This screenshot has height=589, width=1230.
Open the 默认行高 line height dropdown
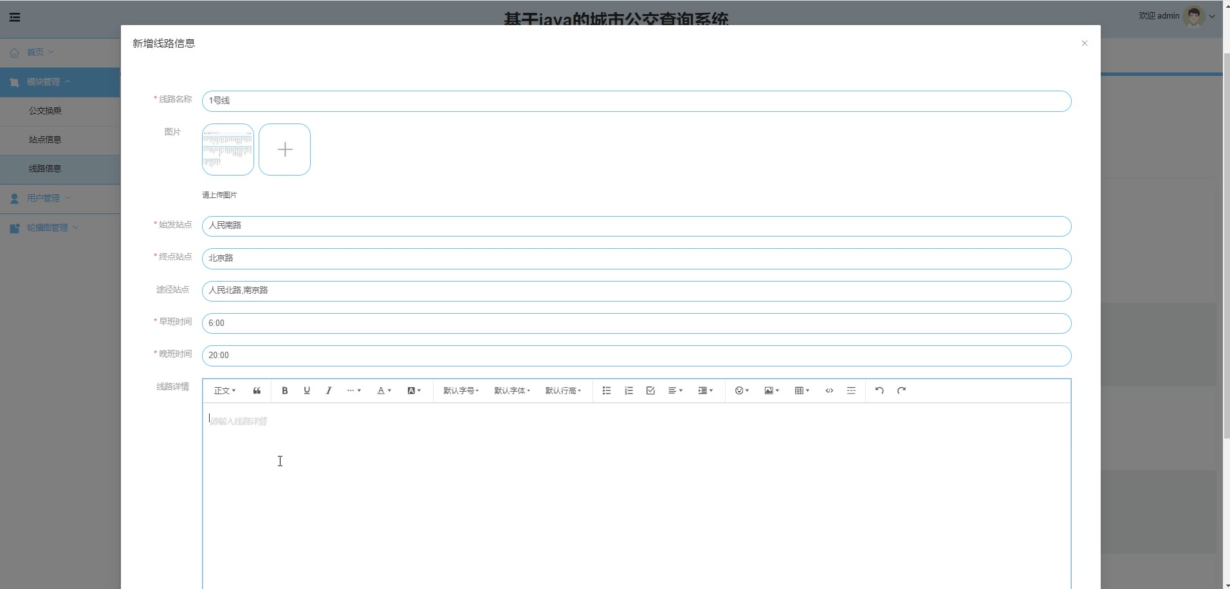click(563, 390)
